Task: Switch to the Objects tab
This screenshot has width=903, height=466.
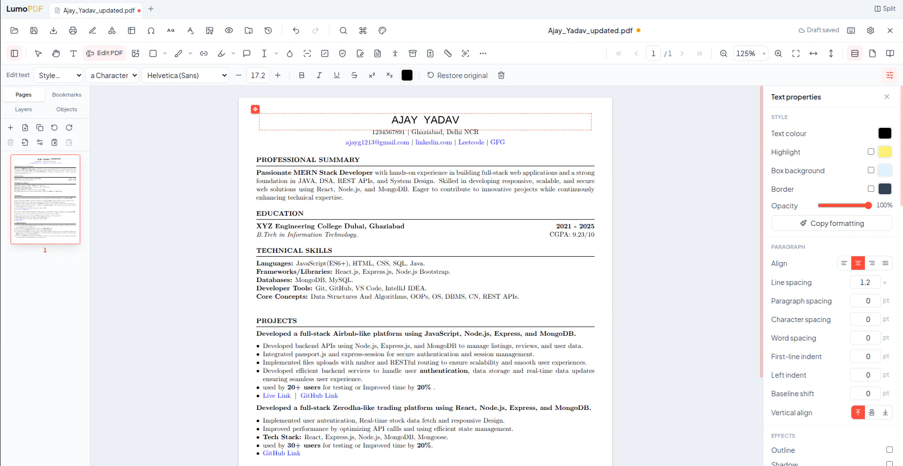Action: [x=66, y=109]
